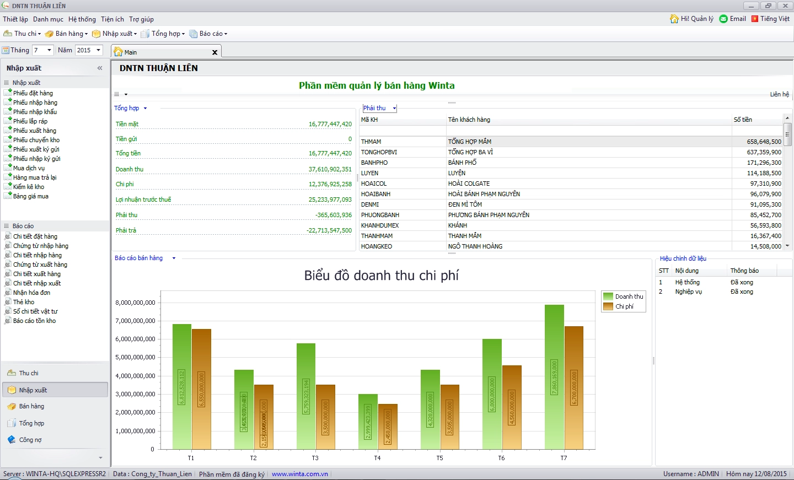Click the Liên hệ link
794x480 pixels.
[x=780, y=94]
